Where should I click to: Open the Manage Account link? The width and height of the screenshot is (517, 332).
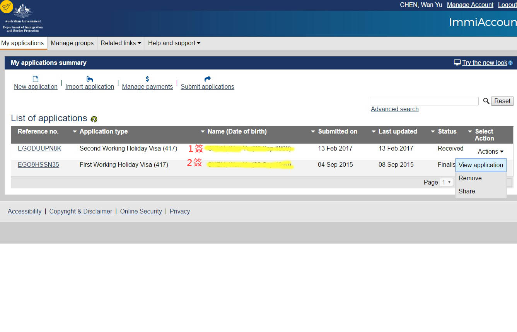[470, 5]
